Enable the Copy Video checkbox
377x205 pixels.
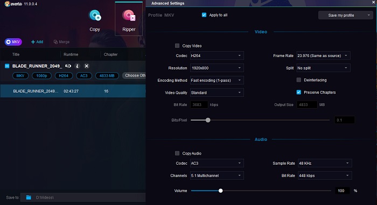point(177,46)
